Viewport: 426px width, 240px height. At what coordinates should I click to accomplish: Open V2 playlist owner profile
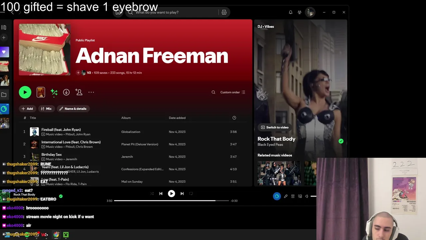89,73
